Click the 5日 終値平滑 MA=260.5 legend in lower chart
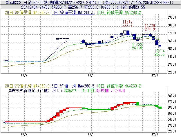This screenshot has height=138, width=181. 73,86
